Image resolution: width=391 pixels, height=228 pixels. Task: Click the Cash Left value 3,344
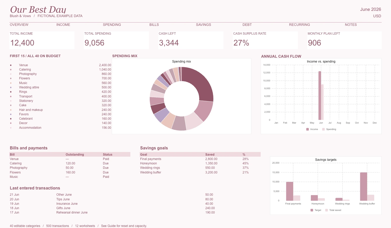pyautogui.click(x=169, y=43)
